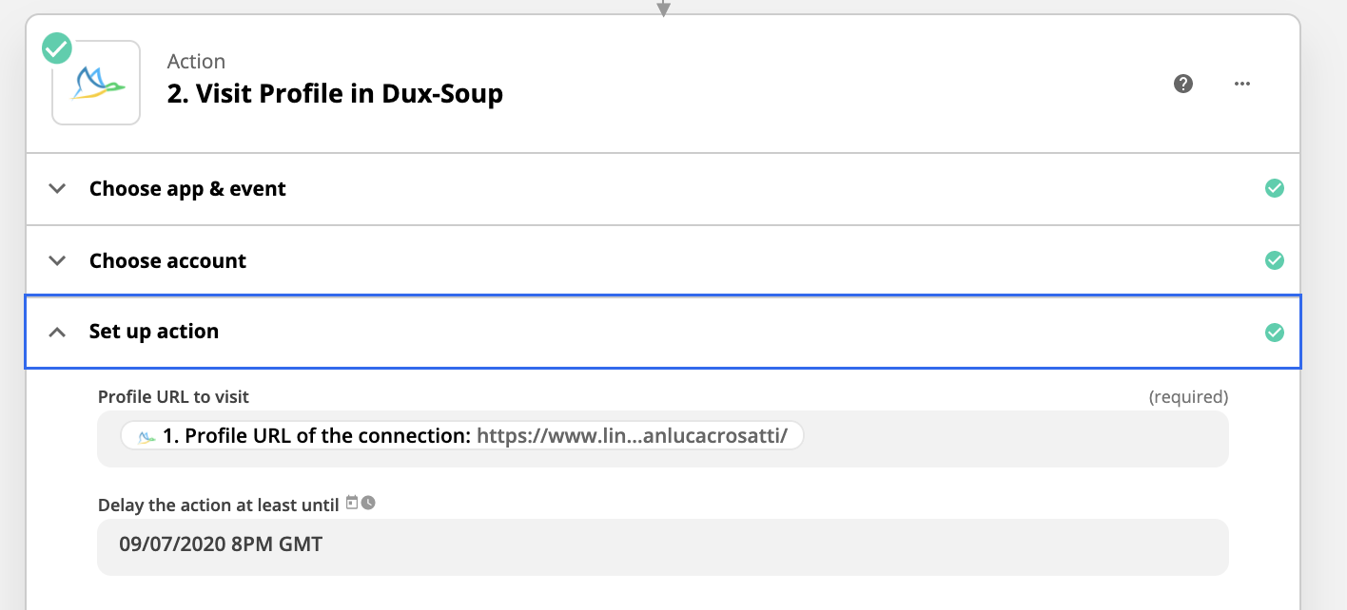
Task: Click the Dux-Soup app logo
Action: [96, 83]
